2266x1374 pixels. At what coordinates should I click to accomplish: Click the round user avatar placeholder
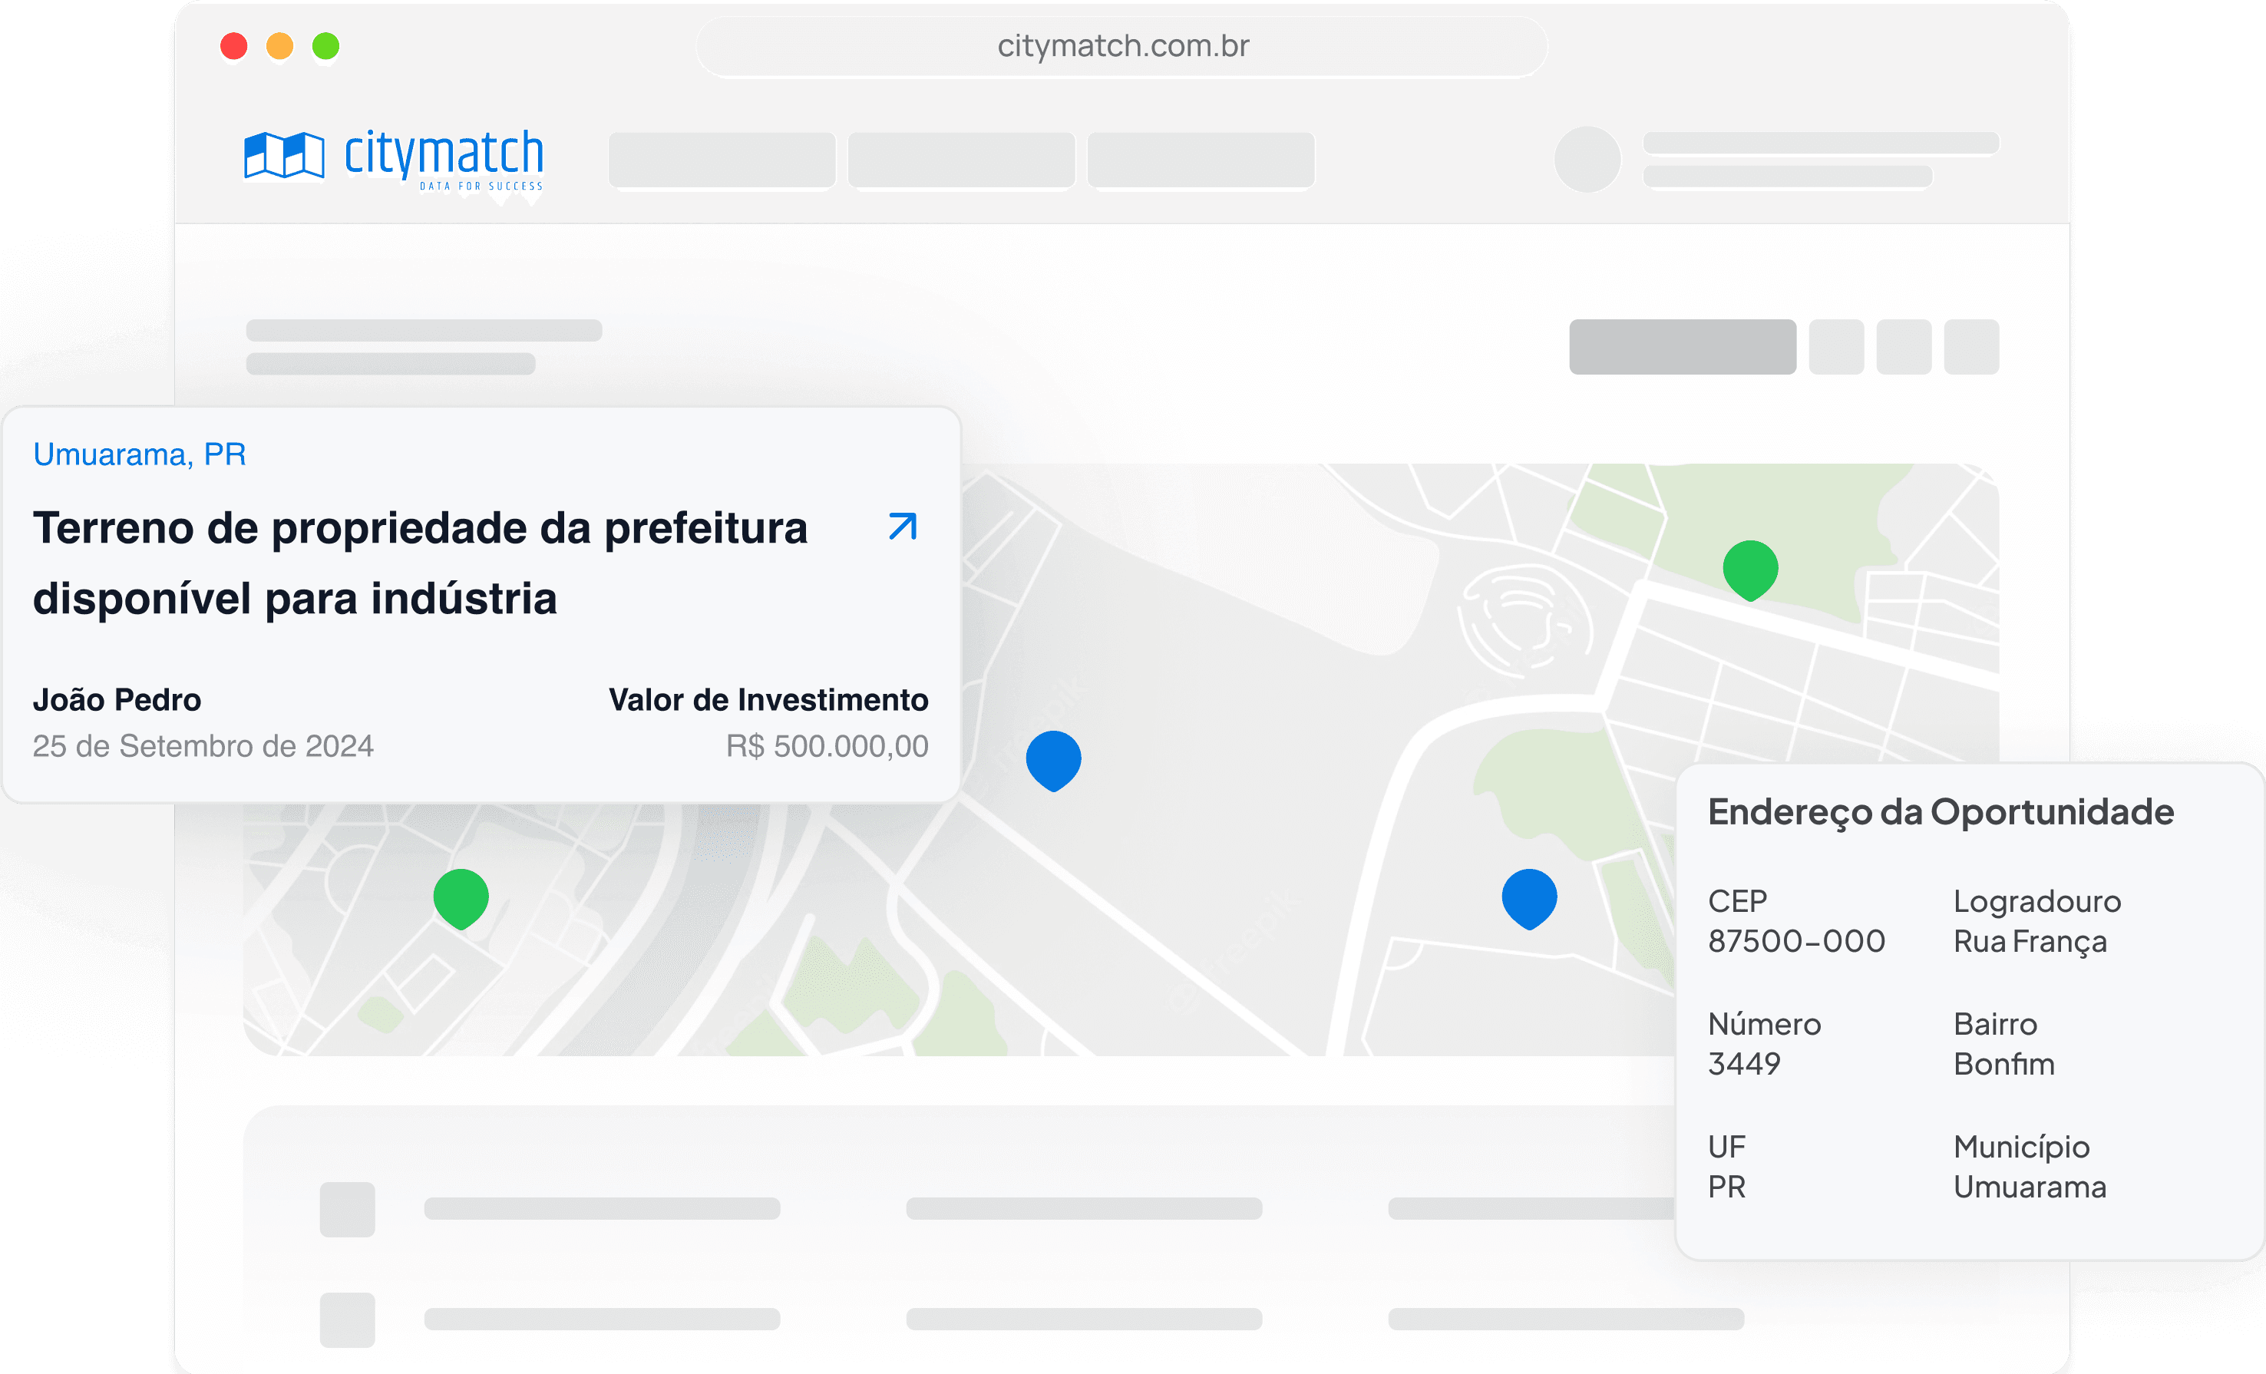click(x=1587, y=159)
